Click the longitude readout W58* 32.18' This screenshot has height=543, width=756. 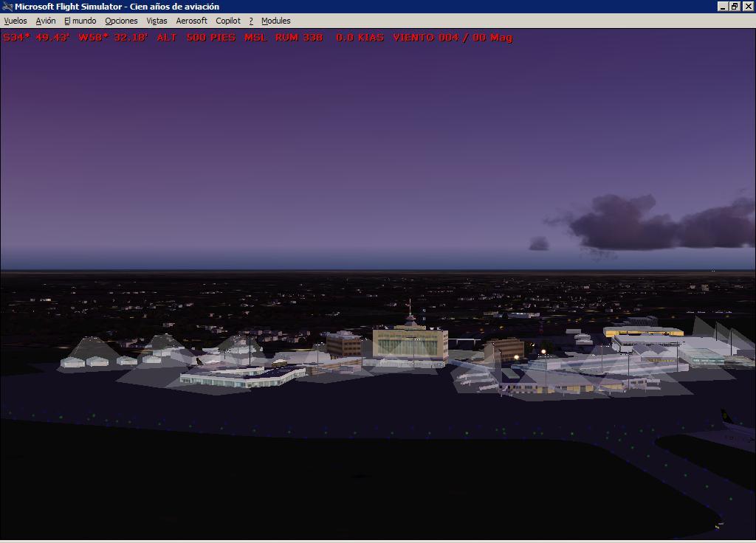[x=113, y=37]
